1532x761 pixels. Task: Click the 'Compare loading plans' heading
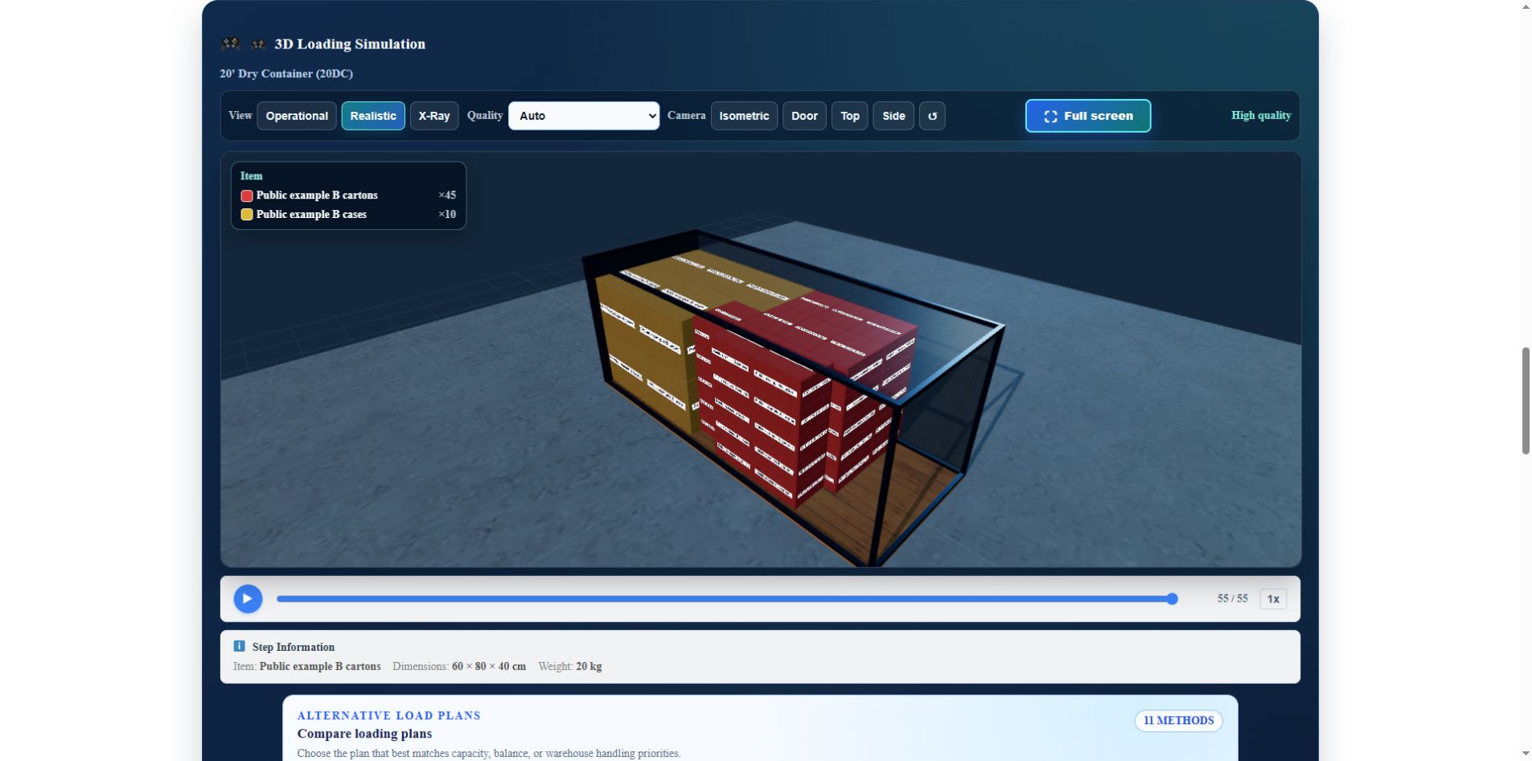[x=364, y=734]
